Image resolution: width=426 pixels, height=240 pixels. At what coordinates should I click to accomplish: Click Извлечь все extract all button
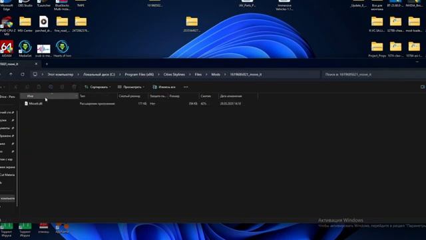pos(164,87)
